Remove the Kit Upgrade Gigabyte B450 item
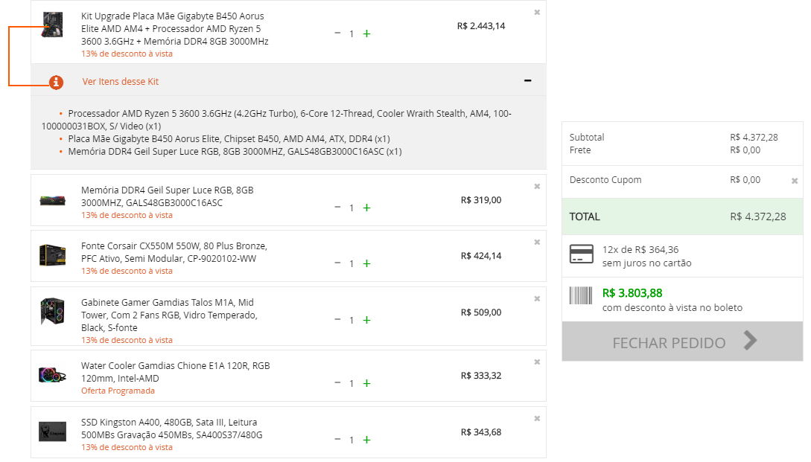This screenshot has height=462, width=811. tap(537, 13)
